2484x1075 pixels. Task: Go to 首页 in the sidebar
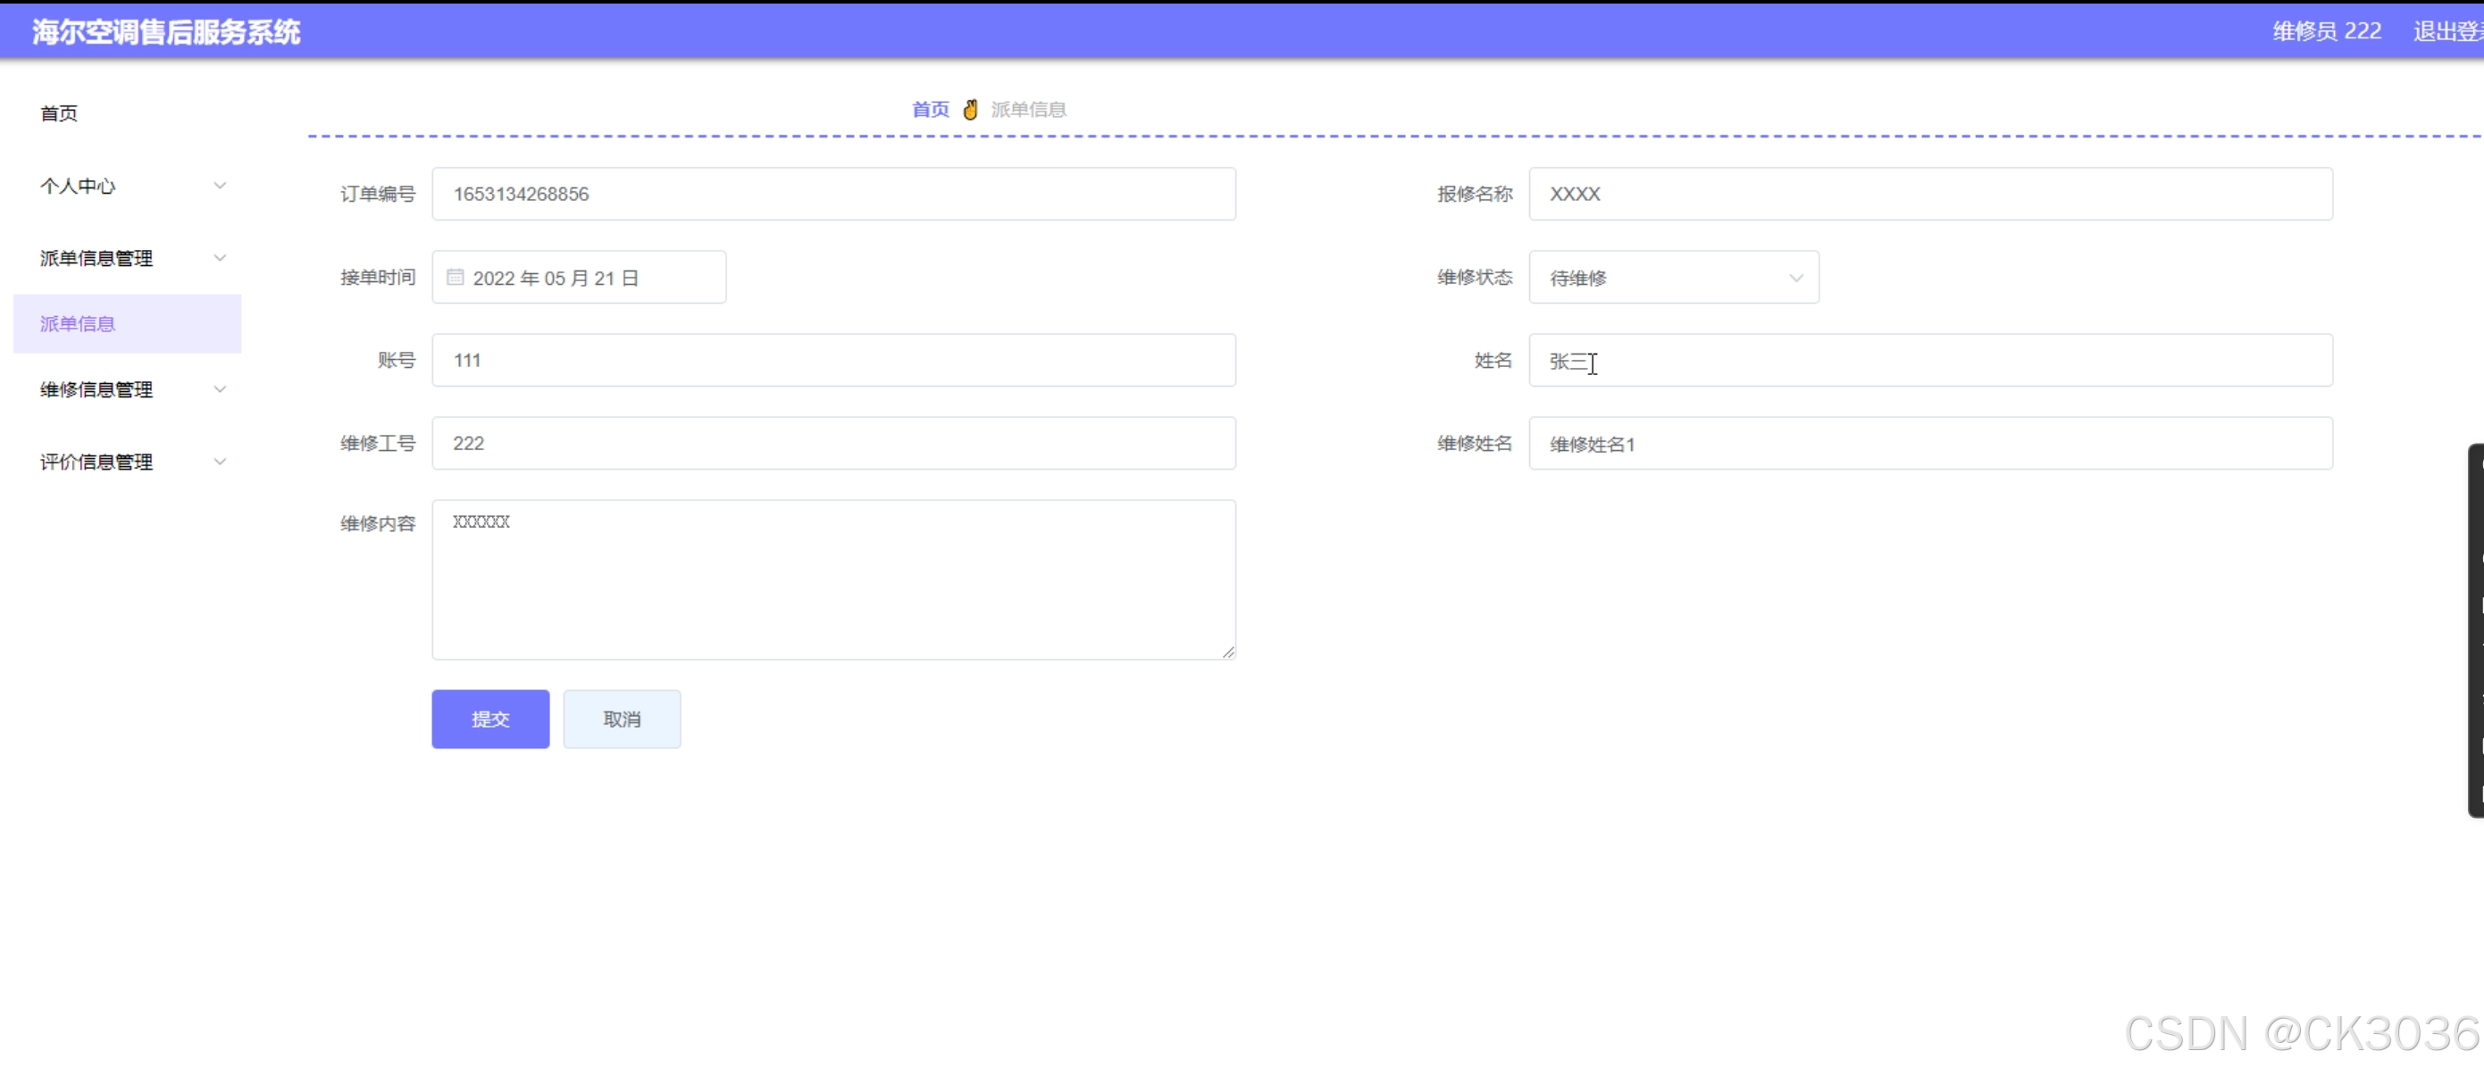tap(59, 113)
